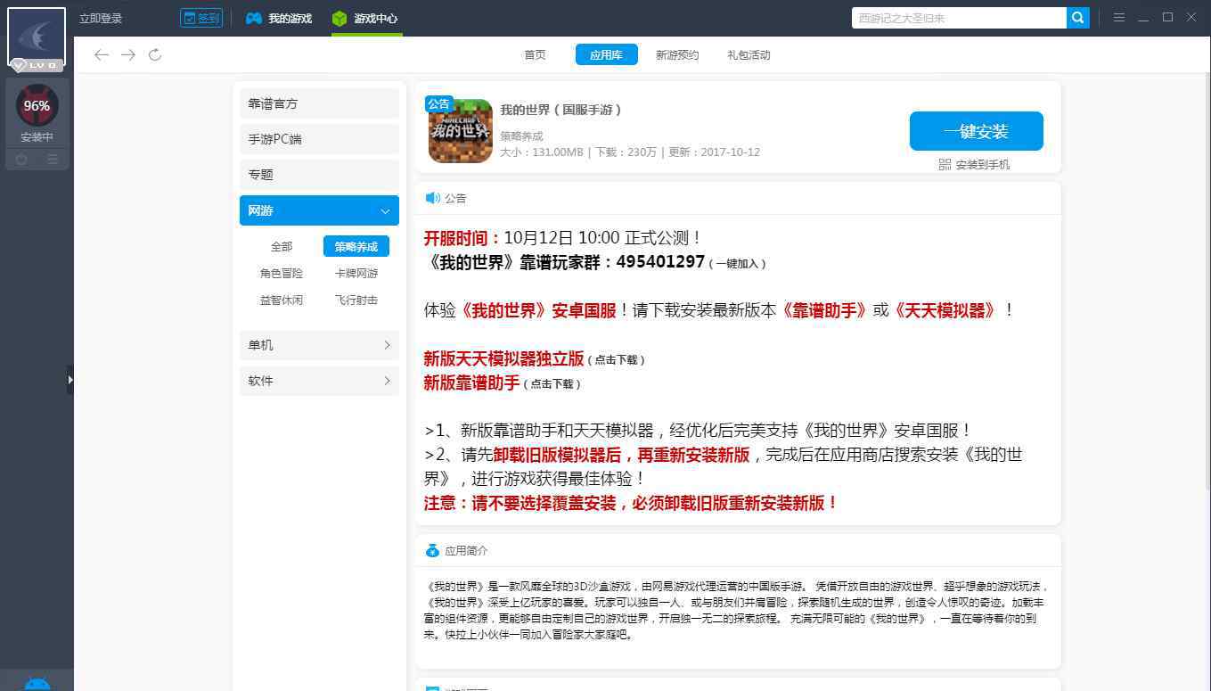Open the 礼包活动 tab
Viewport: 1211px width, 691px height.
[x=749, y=55]
